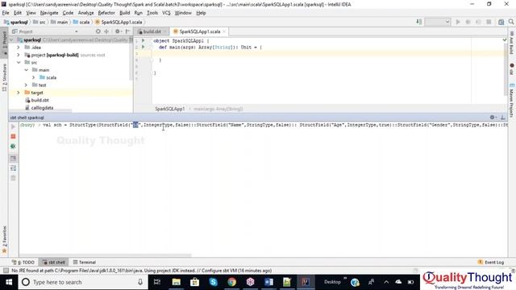Open the VCS menu

[166, 13]
